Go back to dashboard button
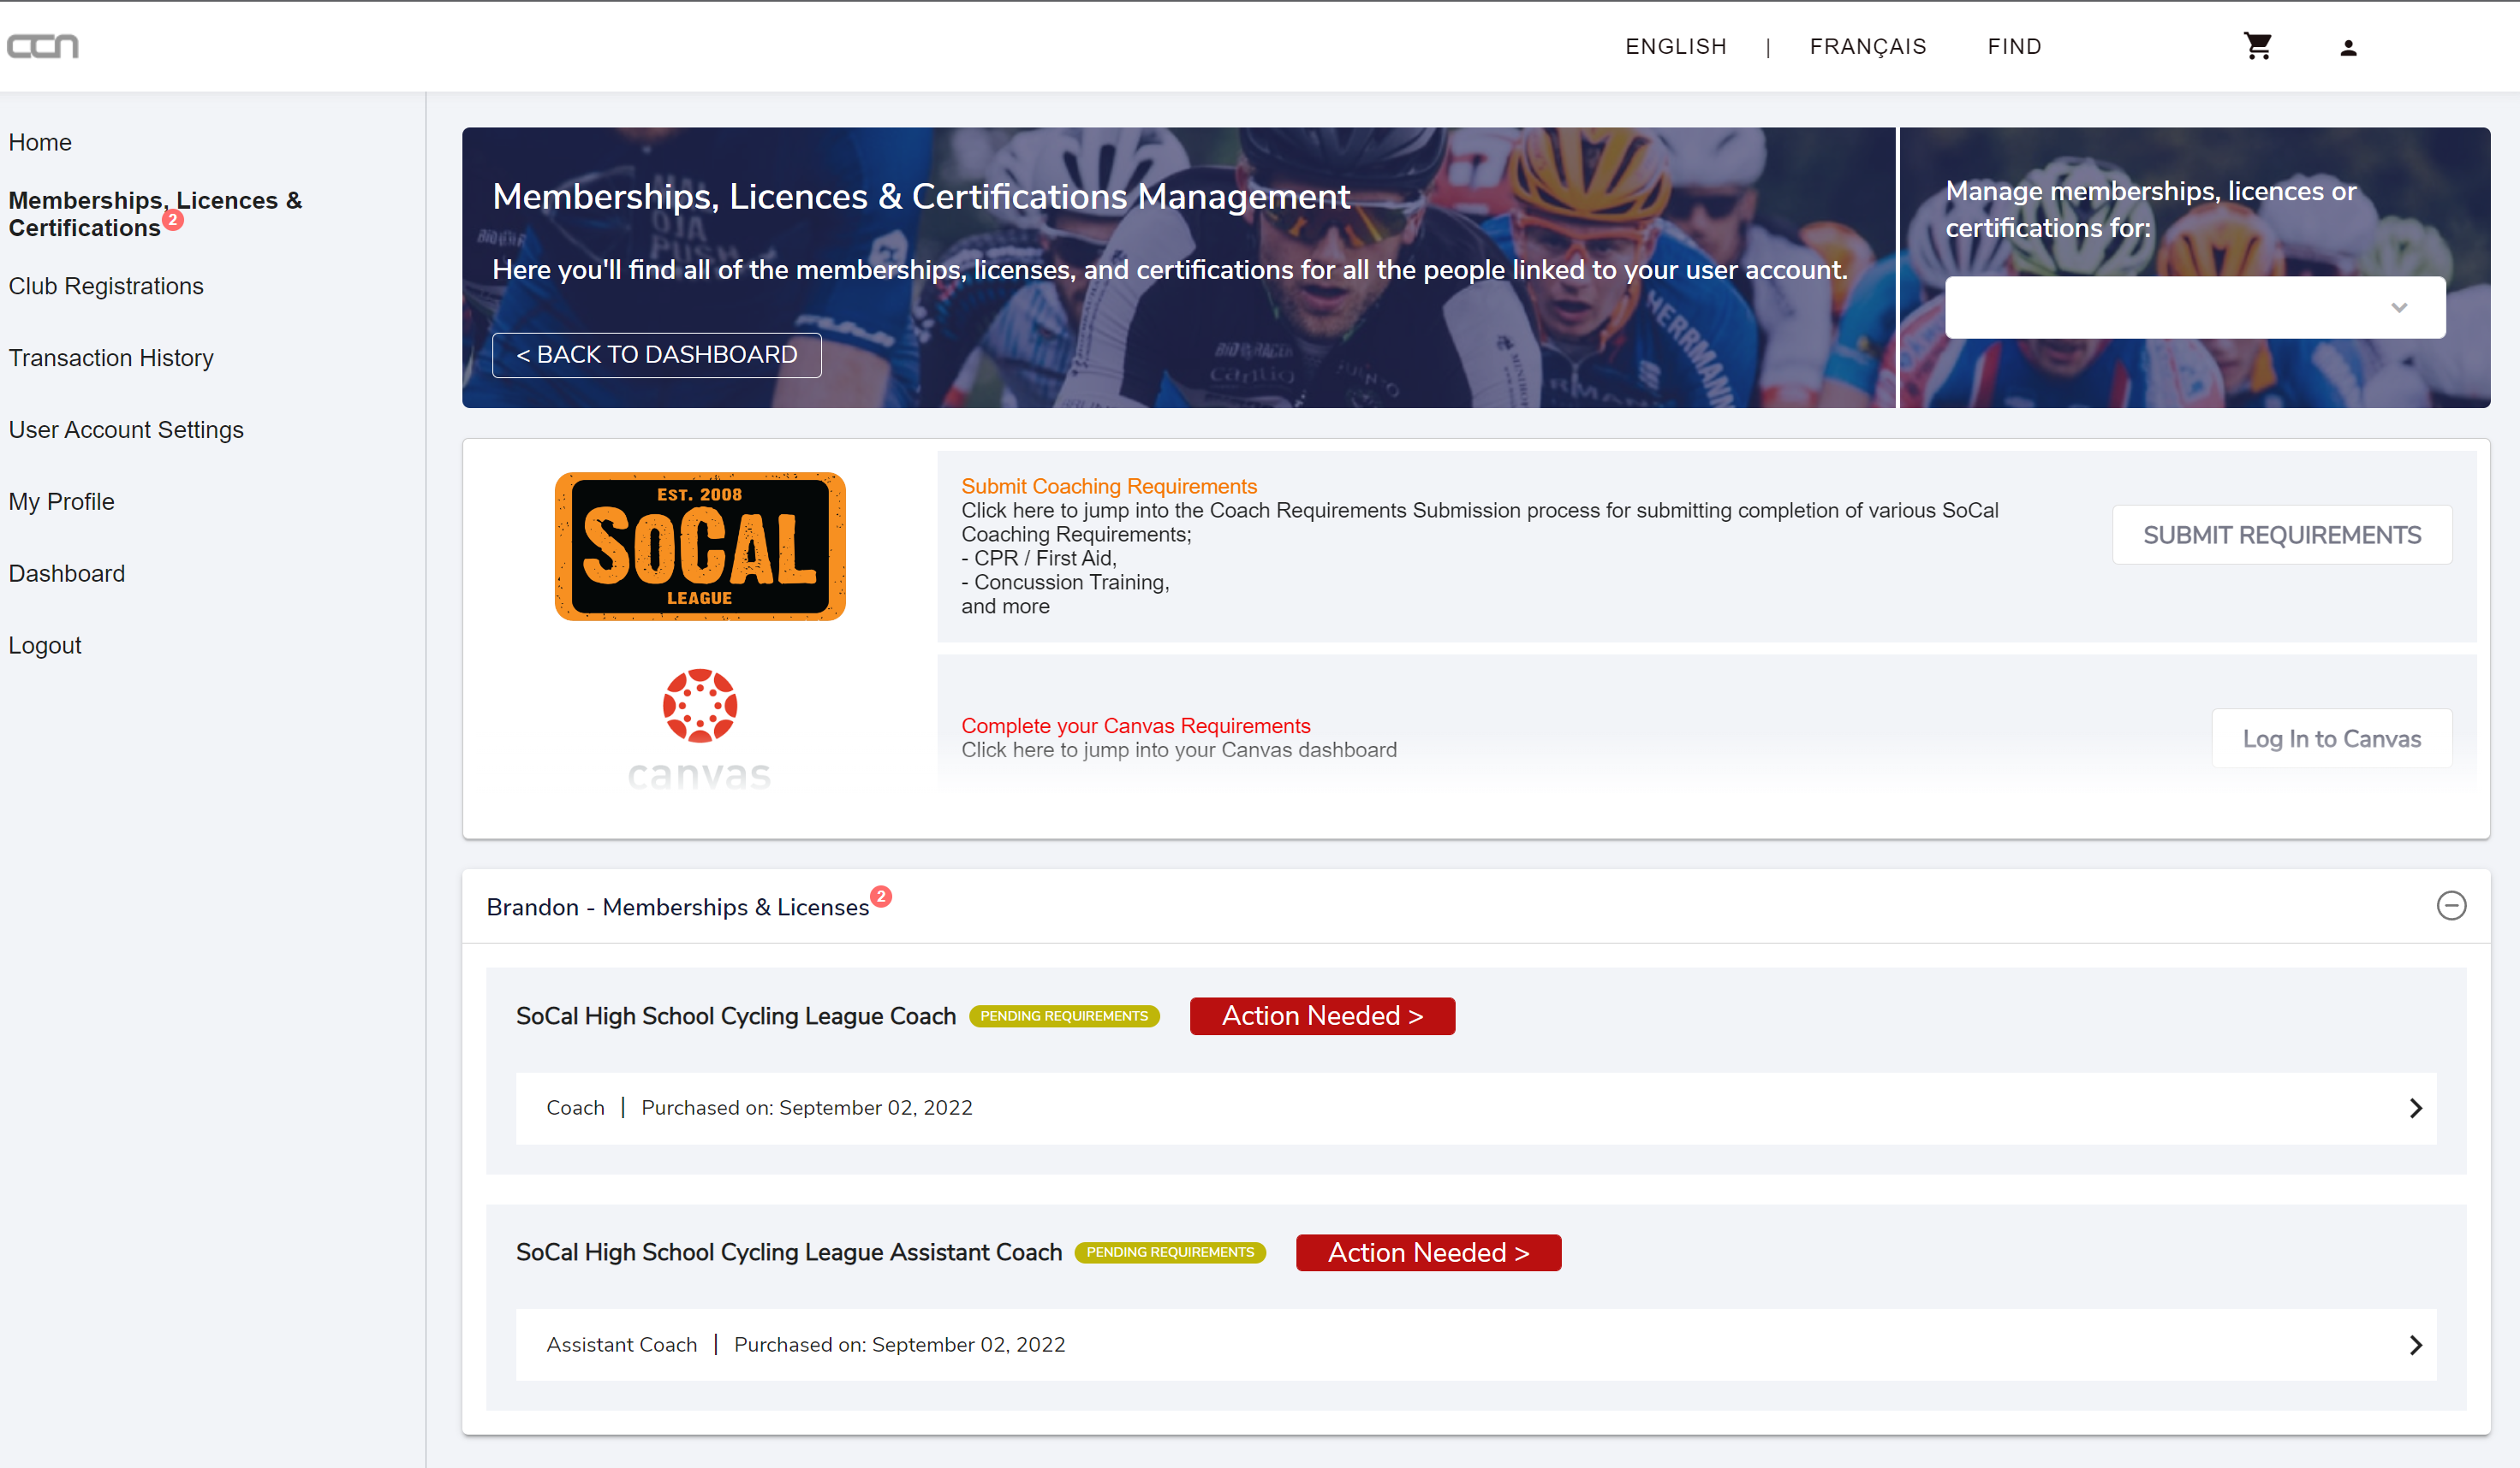 656,355
